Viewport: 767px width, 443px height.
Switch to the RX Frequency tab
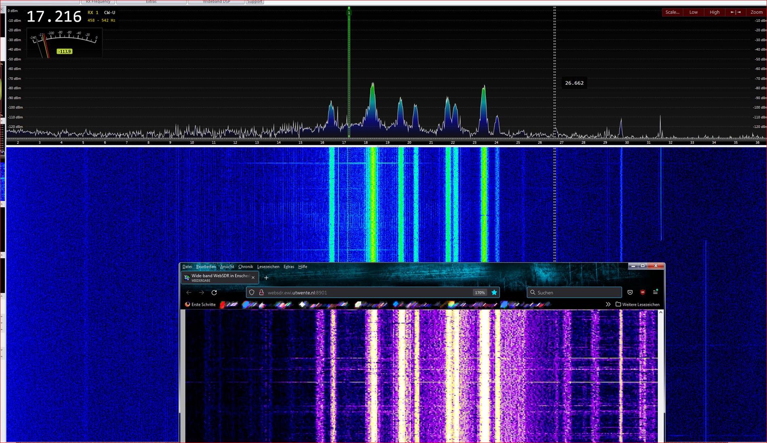point(98,2)
